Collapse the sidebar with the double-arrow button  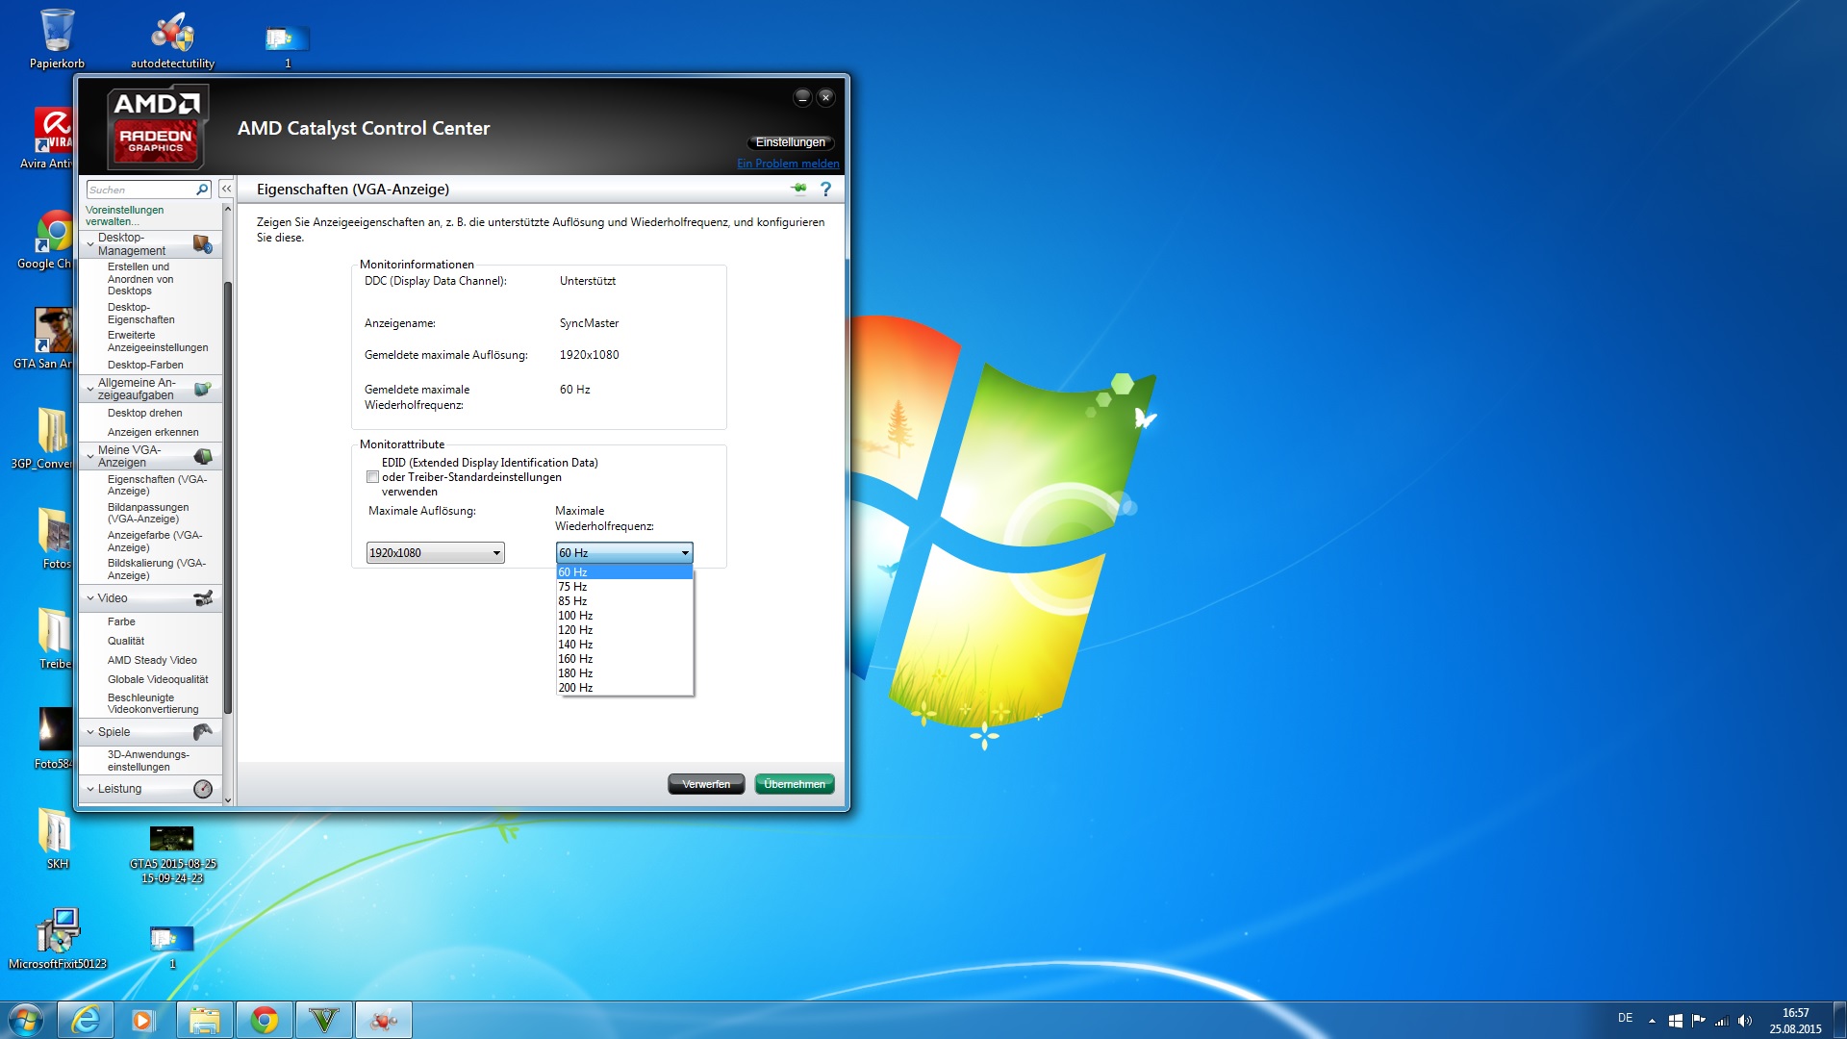click(x=226, y=190)
